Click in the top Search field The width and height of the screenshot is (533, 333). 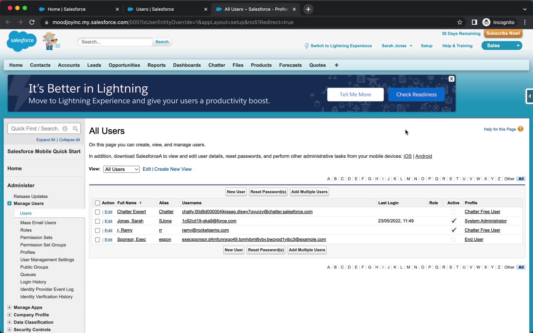[115, 42]
